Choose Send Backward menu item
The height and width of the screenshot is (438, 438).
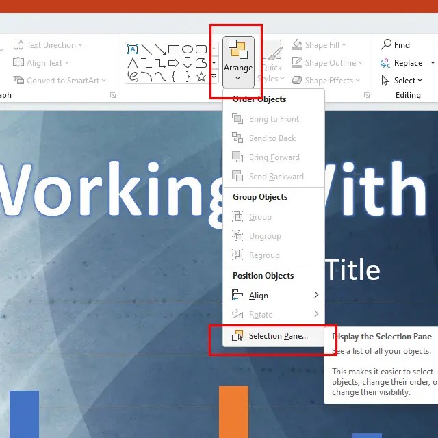[274, 177]
